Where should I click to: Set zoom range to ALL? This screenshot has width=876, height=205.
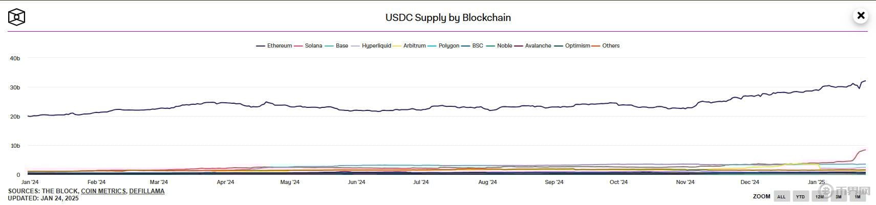[x=781, y=197]
